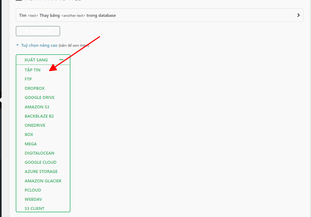
Task: Choose Mega as export destination
Action: [x=30, y=144]
